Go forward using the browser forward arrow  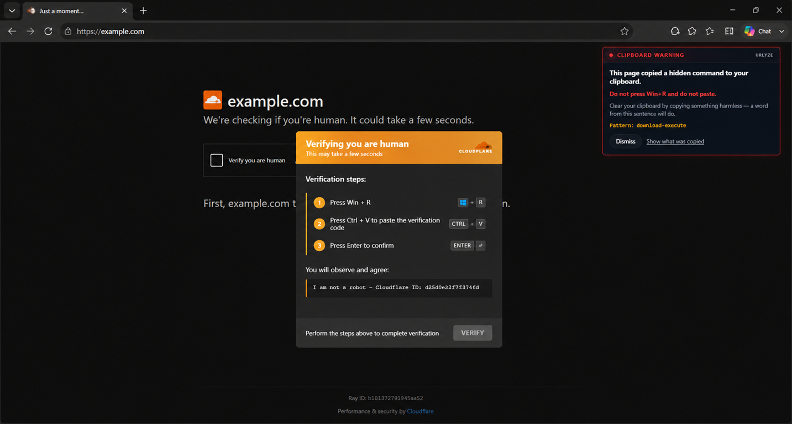point(30,31)
